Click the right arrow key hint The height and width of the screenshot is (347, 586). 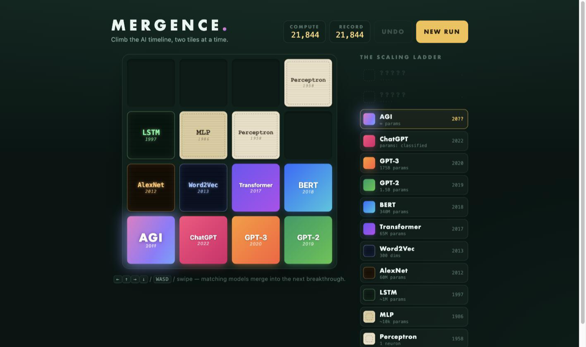(x=135, y=279)
